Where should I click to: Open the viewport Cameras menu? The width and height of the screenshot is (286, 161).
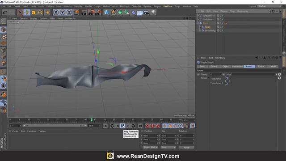pos(24,18)
